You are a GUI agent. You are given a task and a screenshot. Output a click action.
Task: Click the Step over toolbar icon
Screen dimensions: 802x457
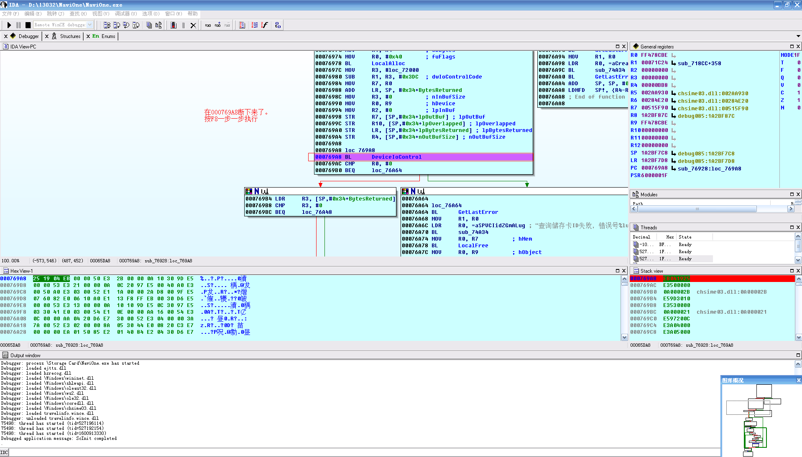(x=117, y=25)
